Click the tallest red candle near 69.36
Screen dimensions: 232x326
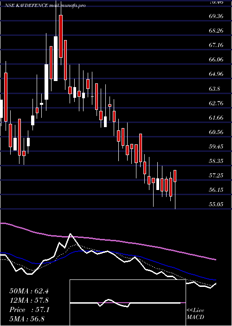pyautogui.click(x=61, y=36)
